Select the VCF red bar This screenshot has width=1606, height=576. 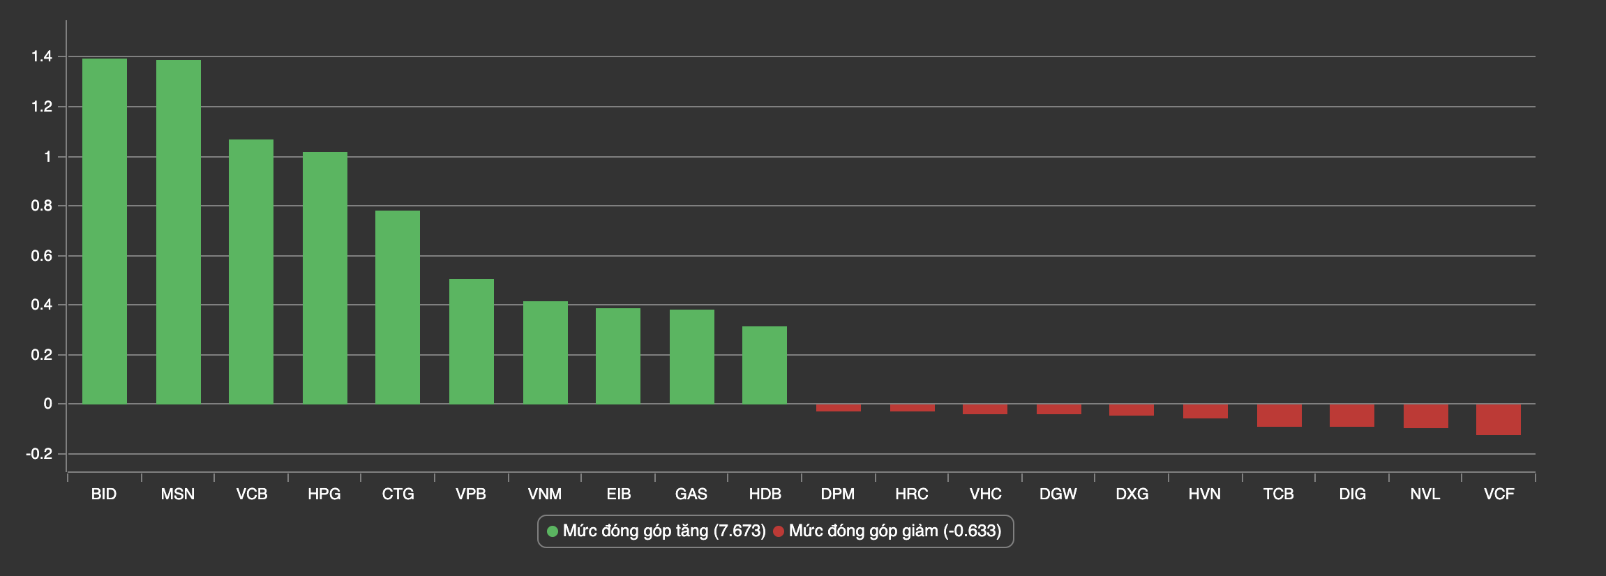[x=1499, y=420]
